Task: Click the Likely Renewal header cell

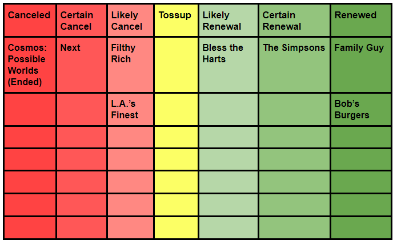Action: [228, 21]
